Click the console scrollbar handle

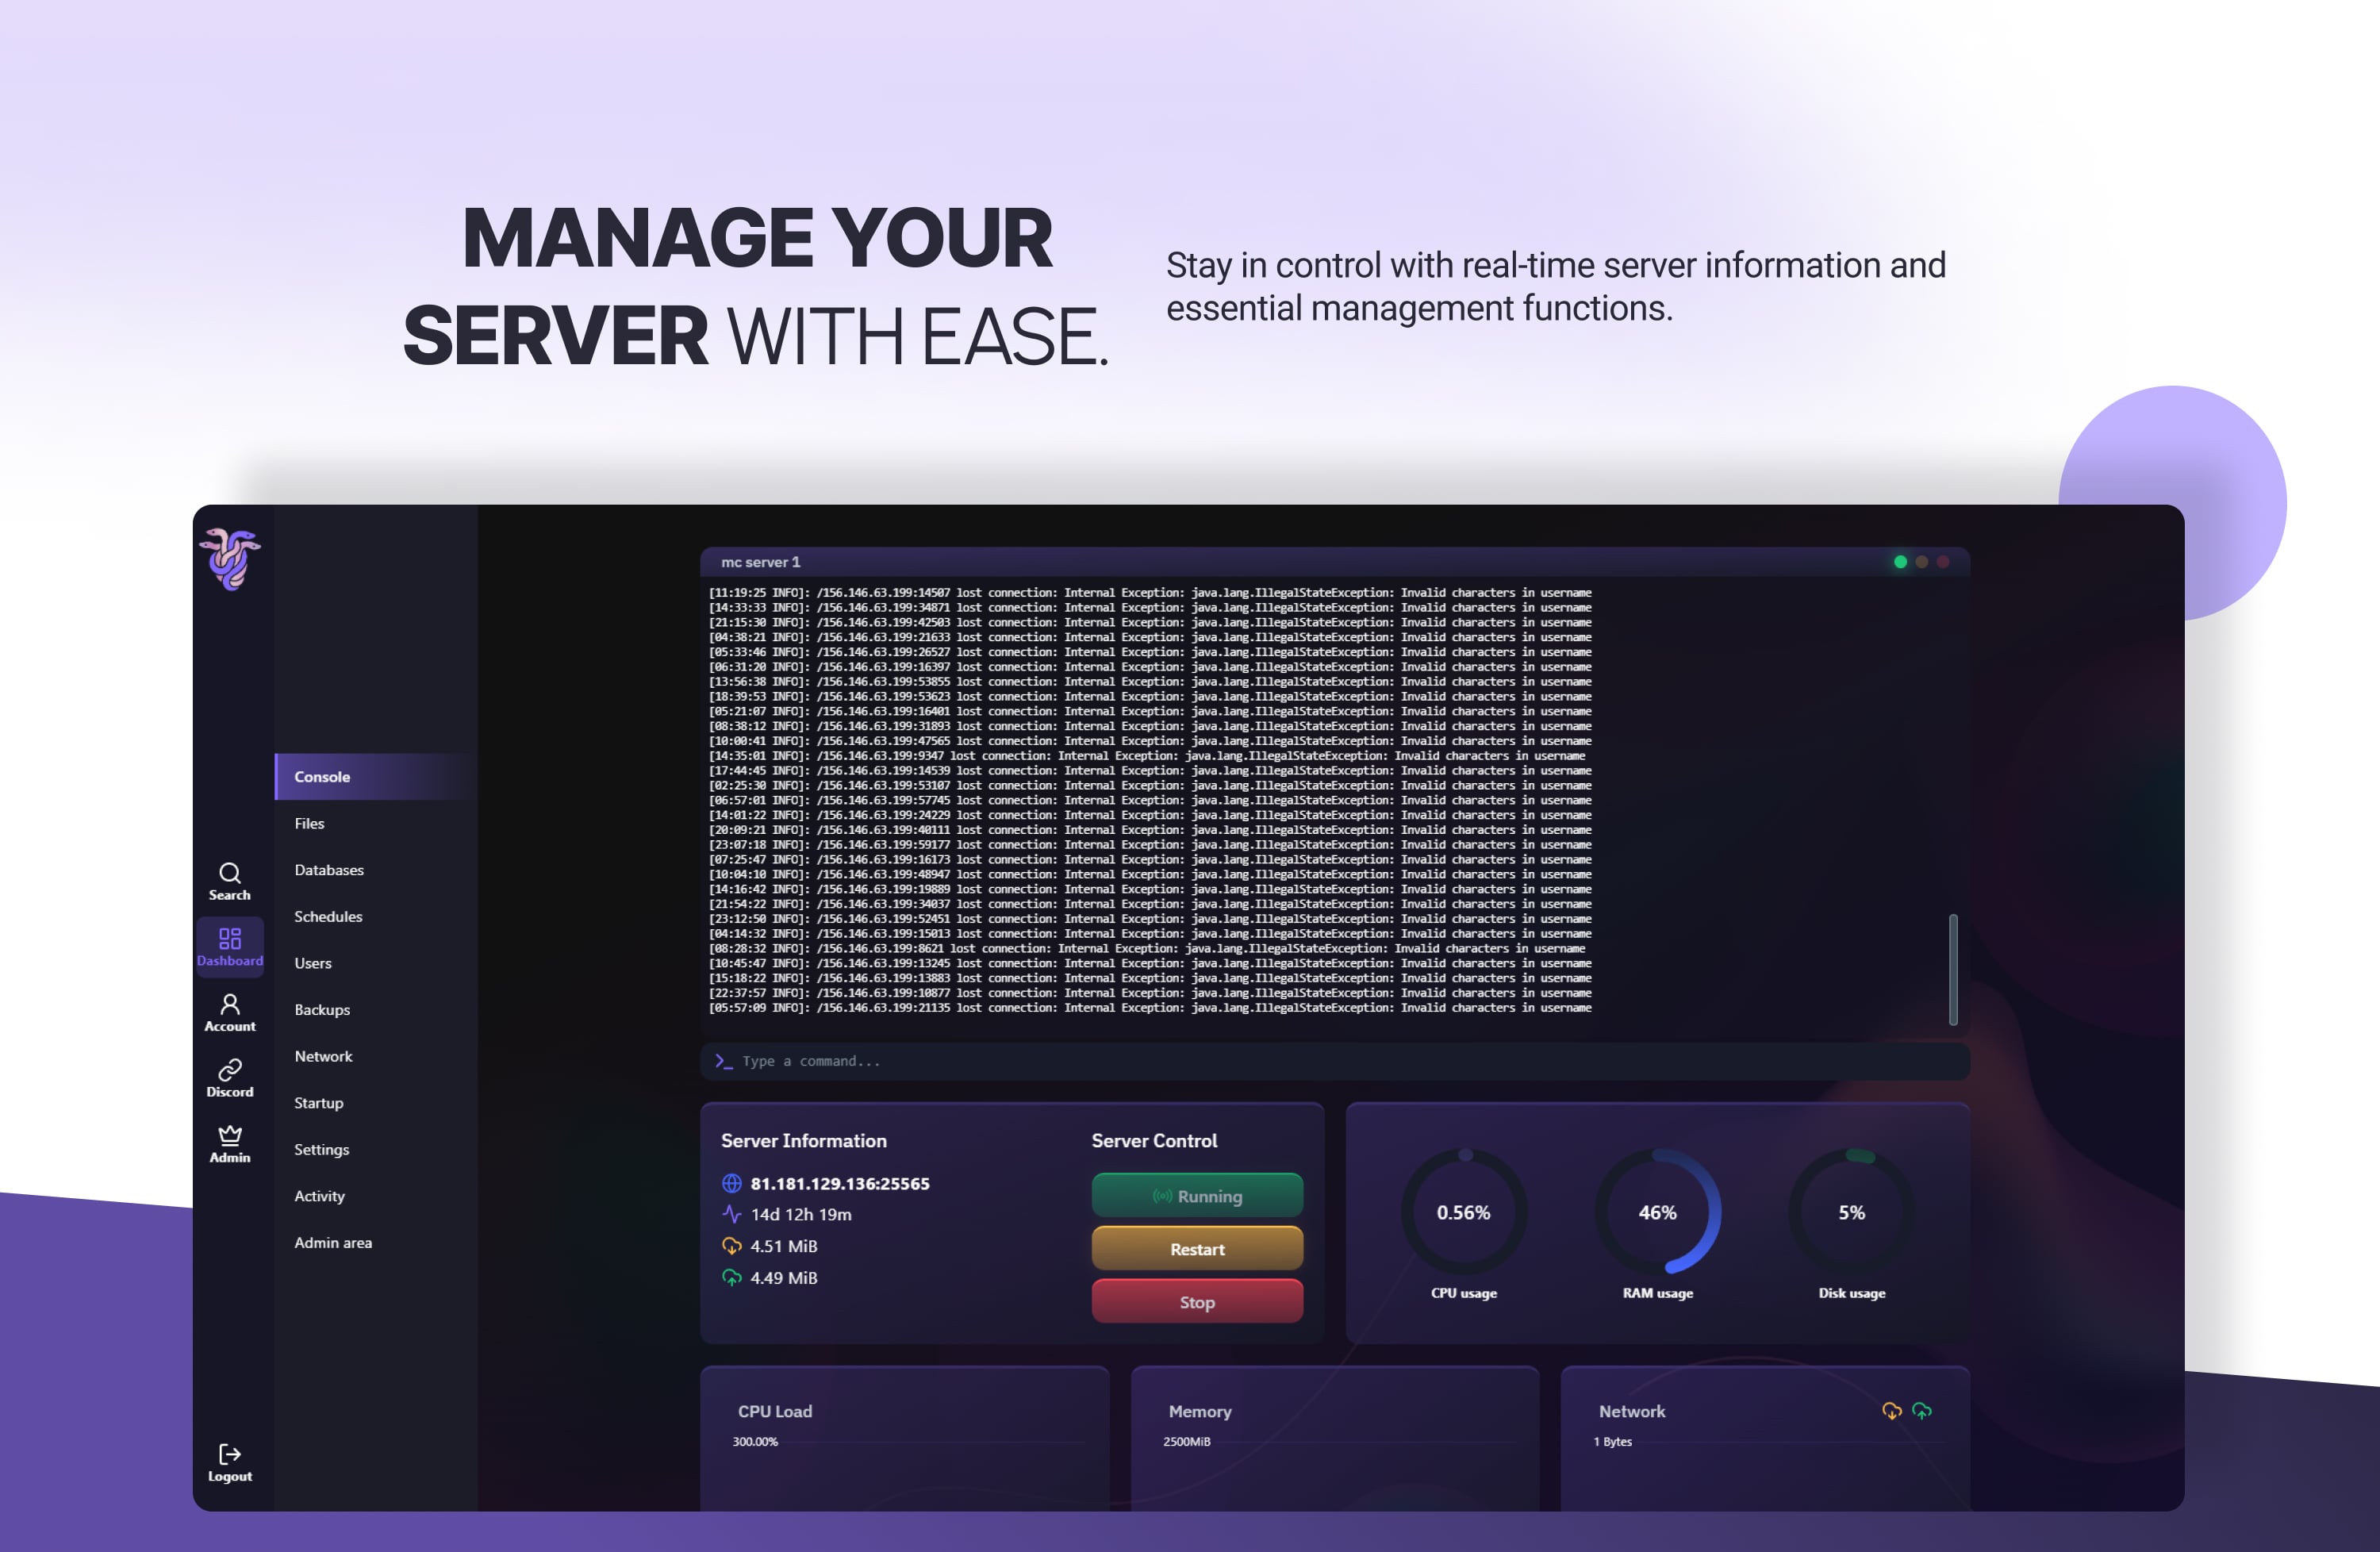[x=1953, y=969]
